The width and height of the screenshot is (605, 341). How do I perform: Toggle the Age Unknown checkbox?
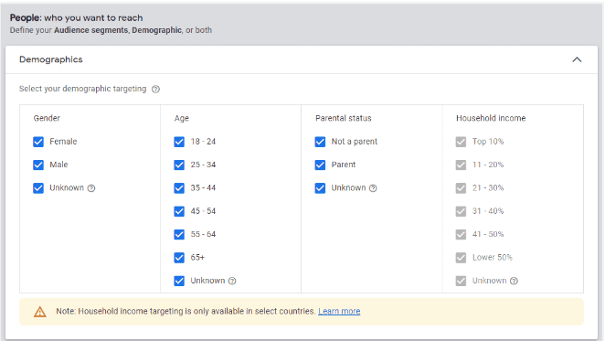(179, 281)
